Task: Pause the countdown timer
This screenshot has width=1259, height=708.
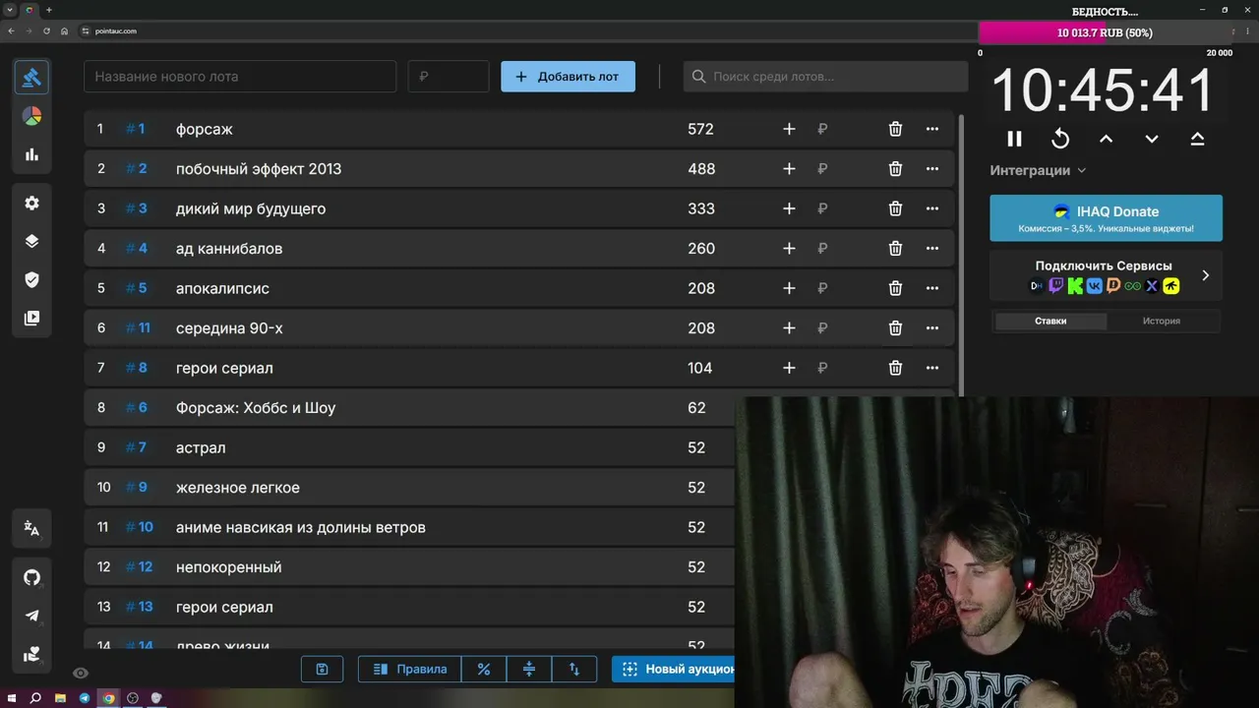Action: [x=1014, y=139]
